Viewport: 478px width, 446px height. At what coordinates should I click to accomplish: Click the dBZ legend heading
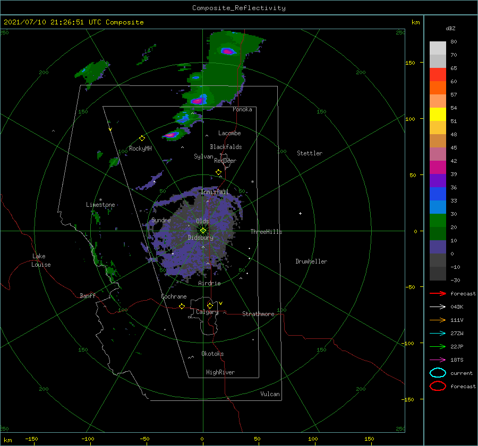(450, 28)
